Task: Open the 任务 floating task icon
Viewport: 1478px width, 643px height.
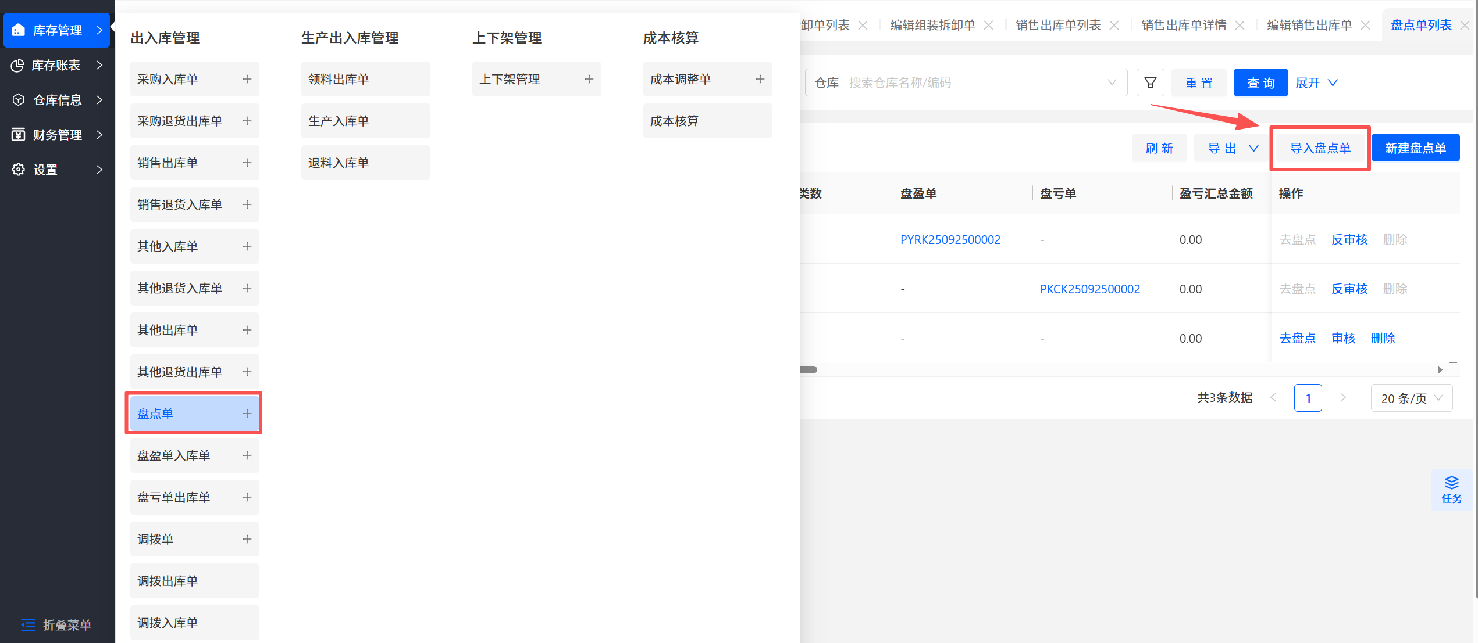Action: pos(1451,490)
